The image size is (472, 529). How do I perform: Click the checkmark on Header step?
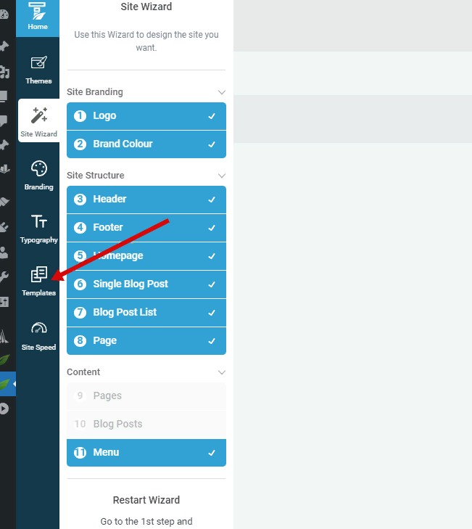pos(212,200)
